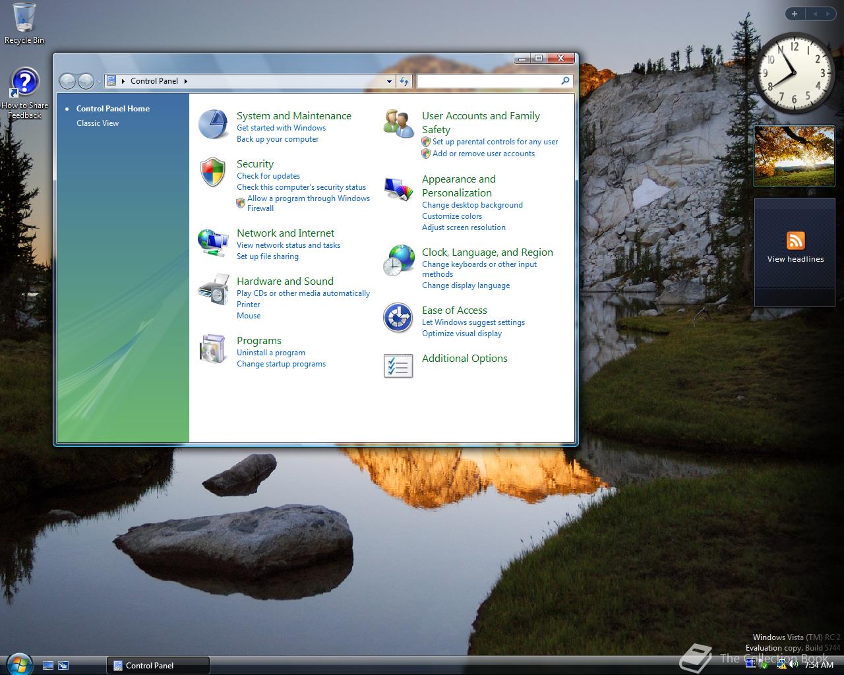Image resolution: width=844 pixels, height=675 pixels.
Task: Open the Programs category icon
Action: point(213,349)
